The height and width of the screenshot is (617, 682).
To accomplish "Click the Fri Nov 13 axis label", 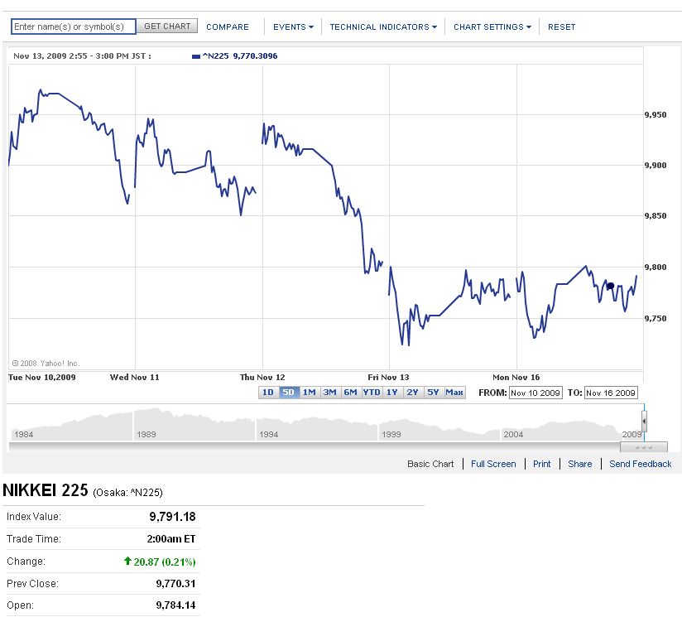I will [388, 378].
